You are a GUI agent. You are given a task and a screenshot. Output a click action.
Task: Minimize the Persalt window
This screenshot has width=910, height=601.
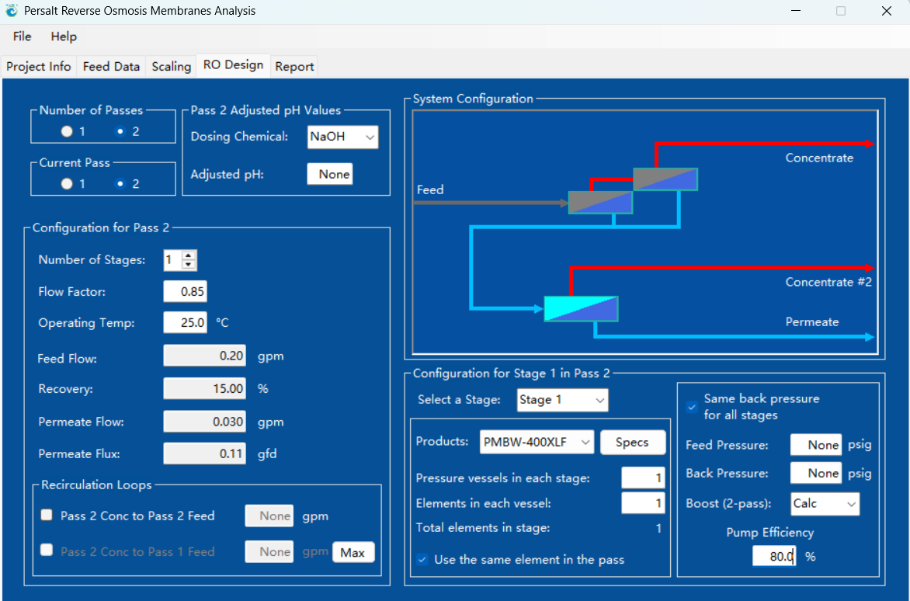click(x=796, y=11)
